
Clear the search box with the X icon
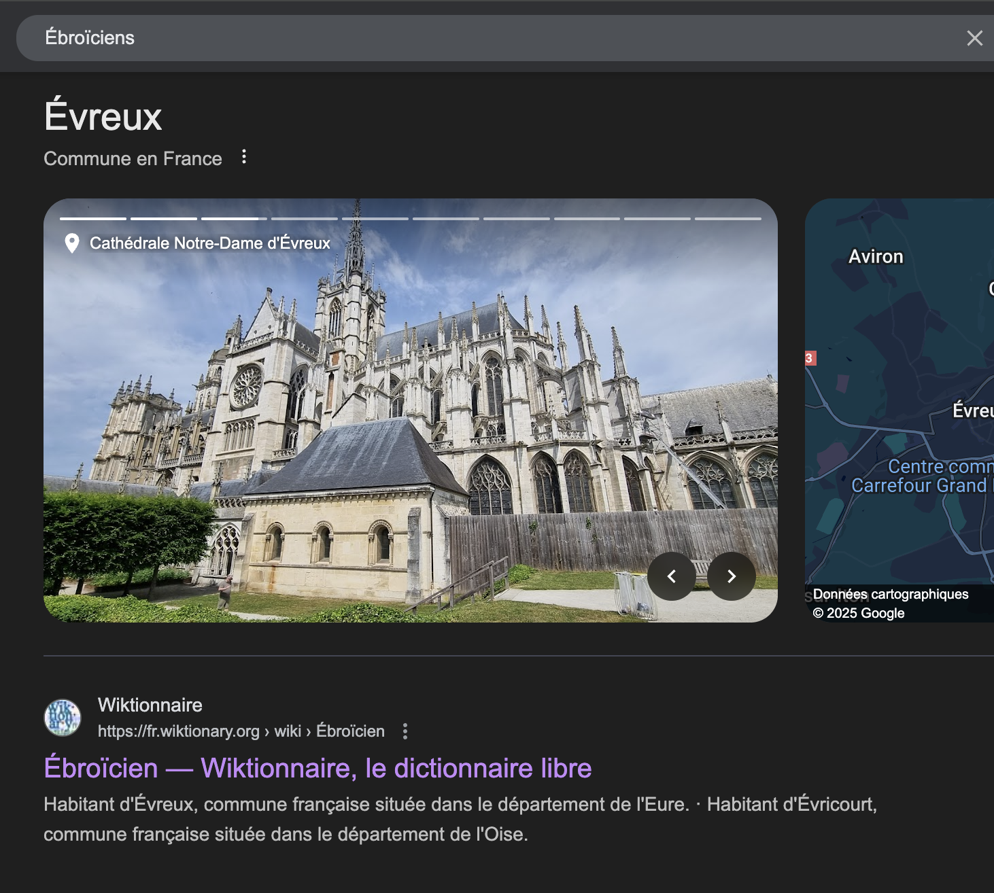tap(974, 38)
